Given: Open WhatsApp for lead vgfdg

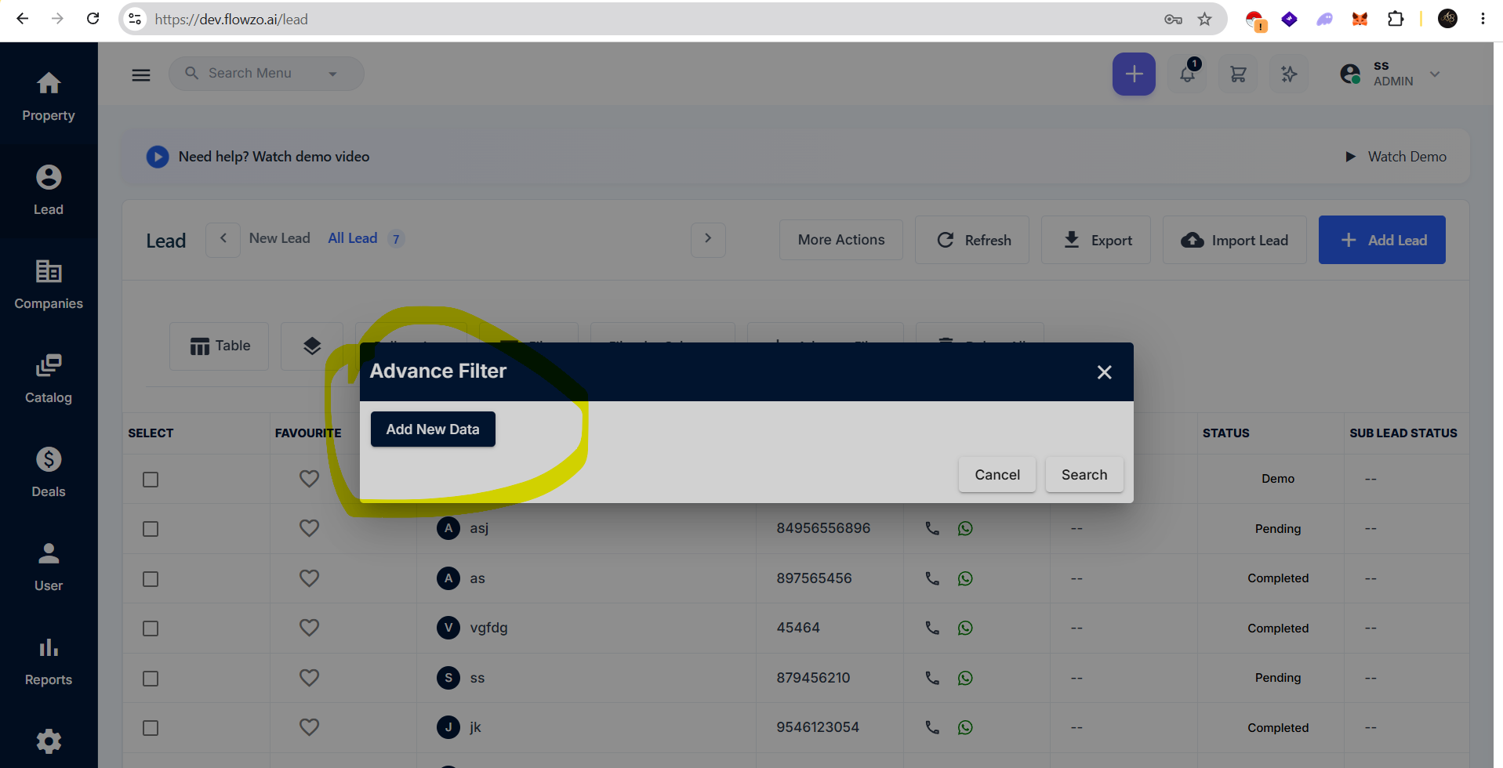Looking at the screenshot, I should [x=965, y=628].
